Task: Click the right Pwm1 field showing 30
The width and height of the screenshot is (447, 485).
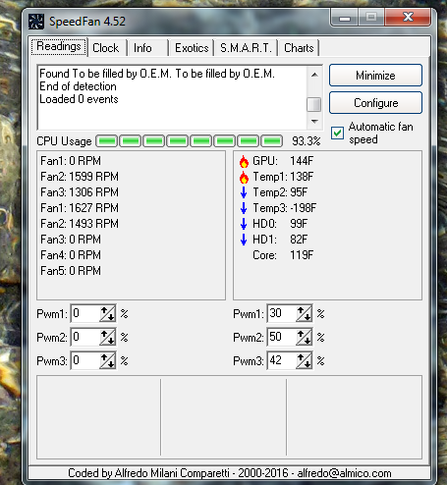Action: 282,313
